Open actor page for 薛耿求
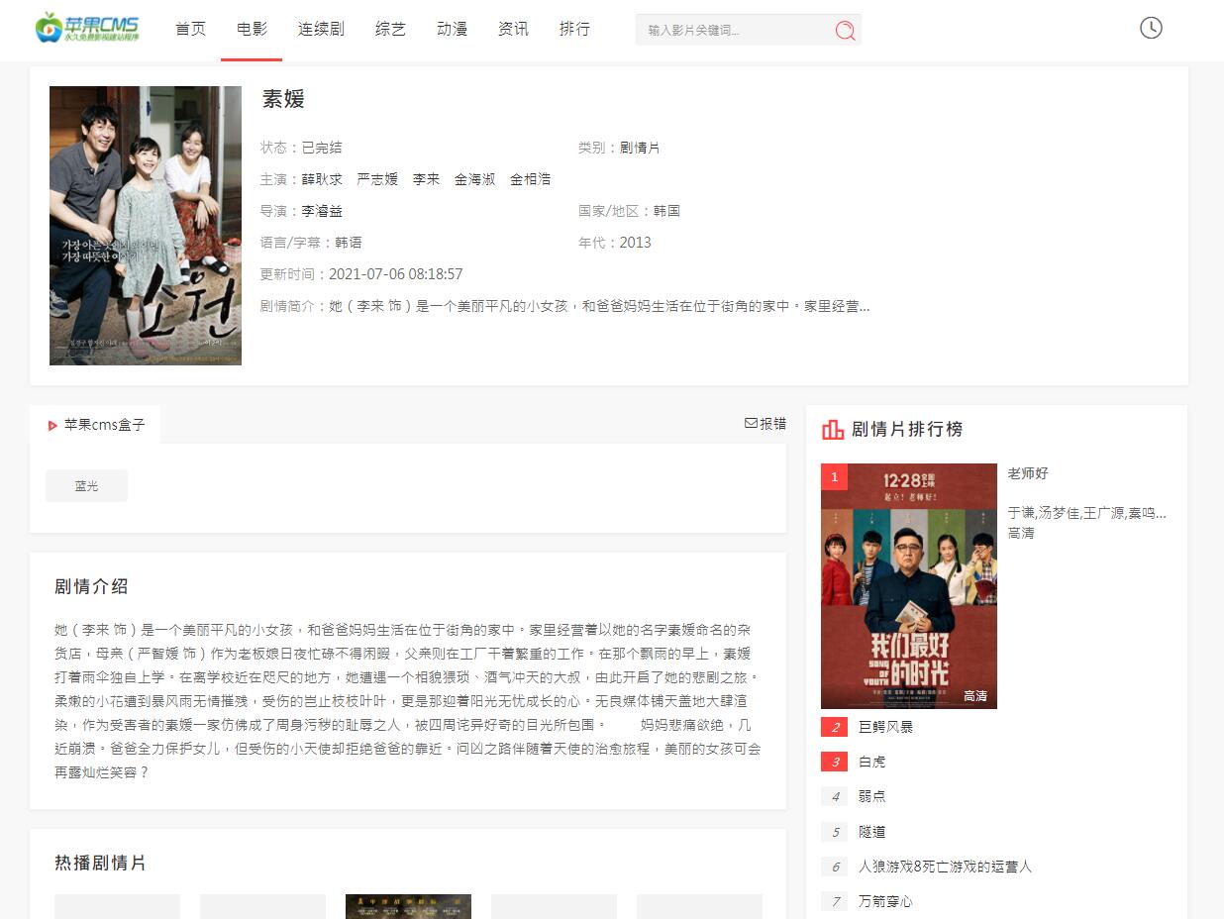This screenshot has width=1224, height=919. tap(323, 178)
